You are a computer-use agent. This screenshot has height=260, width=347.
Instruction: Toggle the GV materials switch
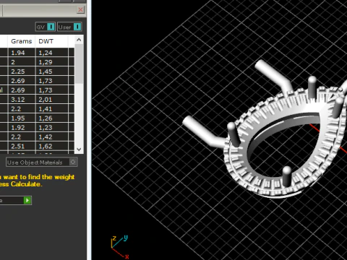click(x=46, y=27)
